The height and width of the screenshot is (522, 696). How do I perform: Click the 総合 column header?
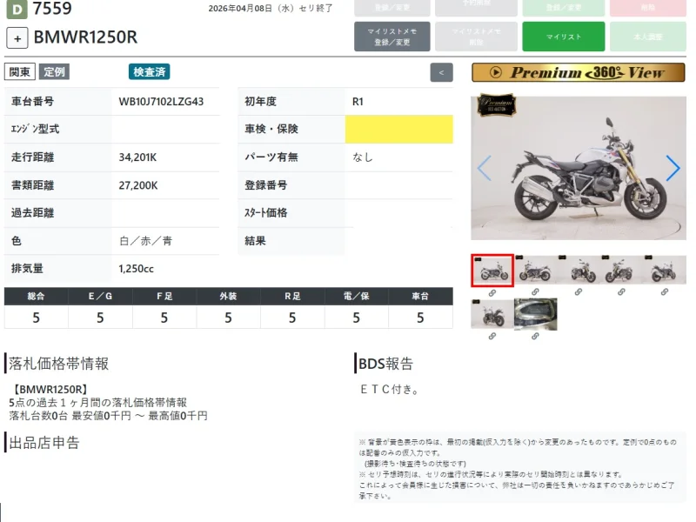click(x=36, y=296)
